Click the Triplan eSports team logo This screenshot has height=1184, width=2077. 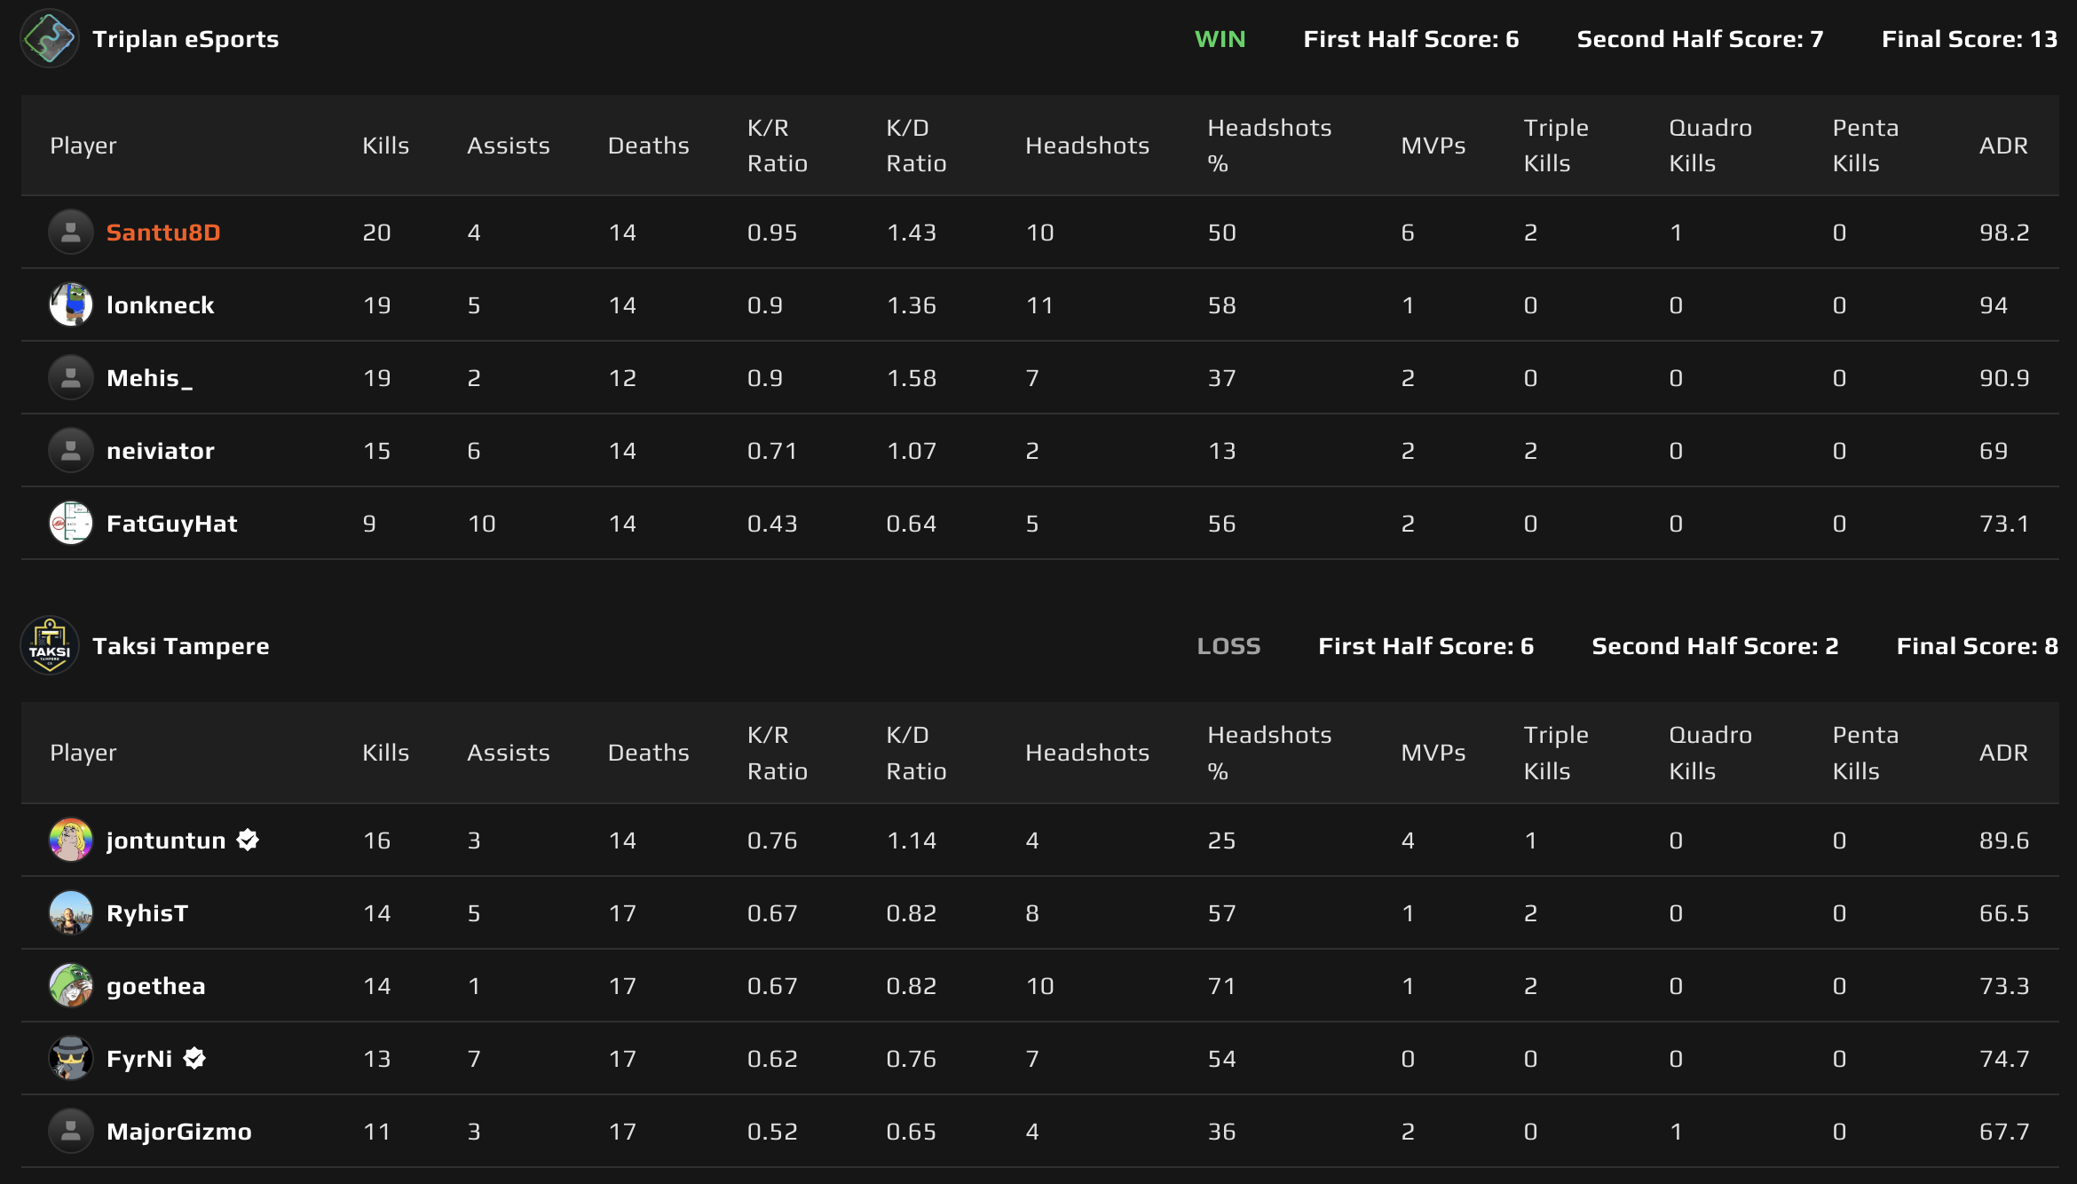pos(51,39)
